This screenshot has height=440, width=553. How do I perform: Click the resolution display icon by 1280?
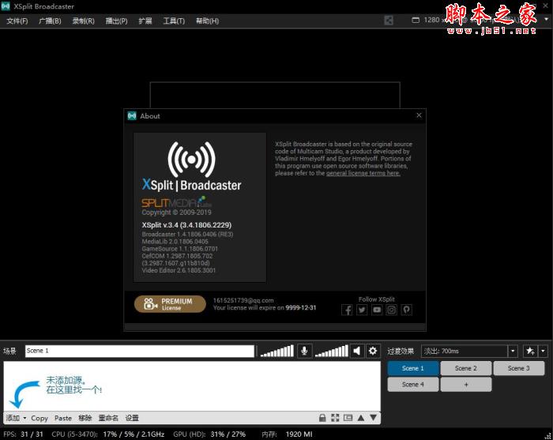(416, 20)
